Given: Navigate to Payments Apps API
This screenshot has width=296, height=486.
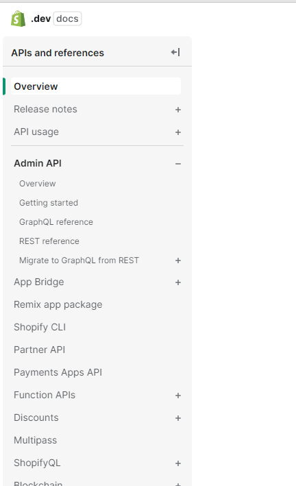Looking at the screenshot, I should [58, 372].
